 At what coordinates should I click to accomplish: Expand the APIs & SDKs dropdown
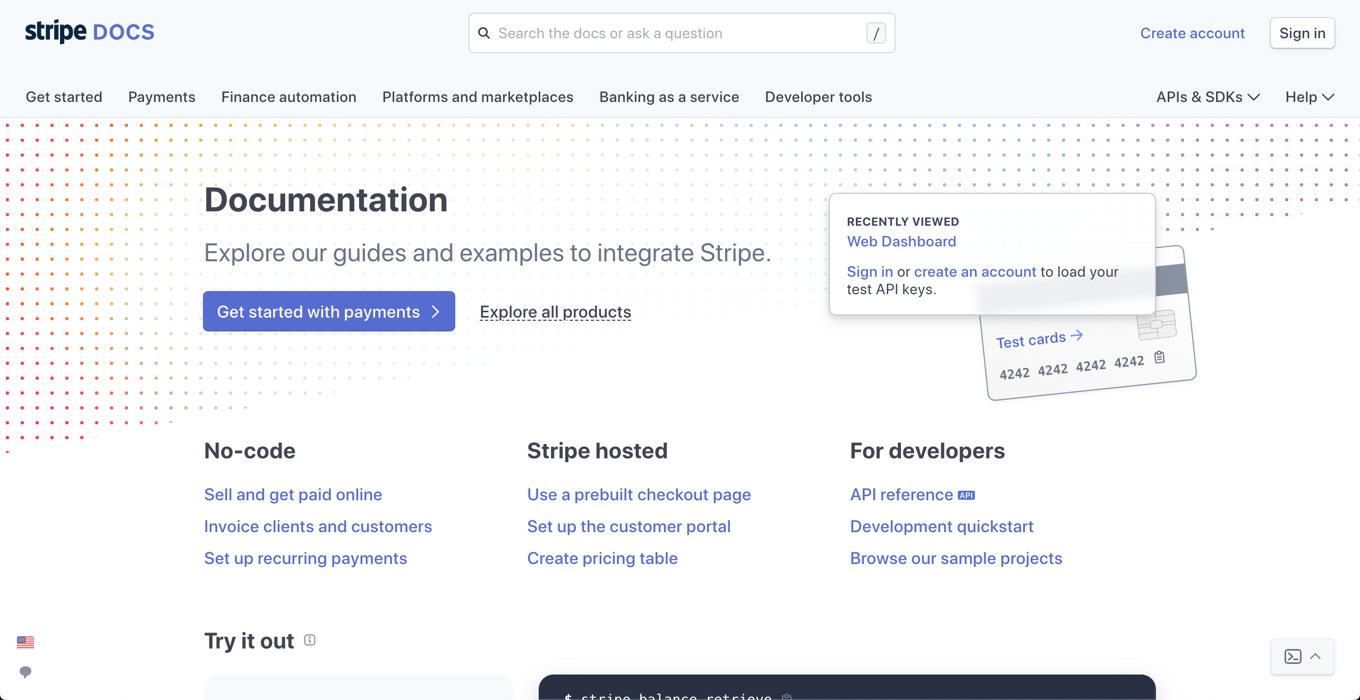1208,97
